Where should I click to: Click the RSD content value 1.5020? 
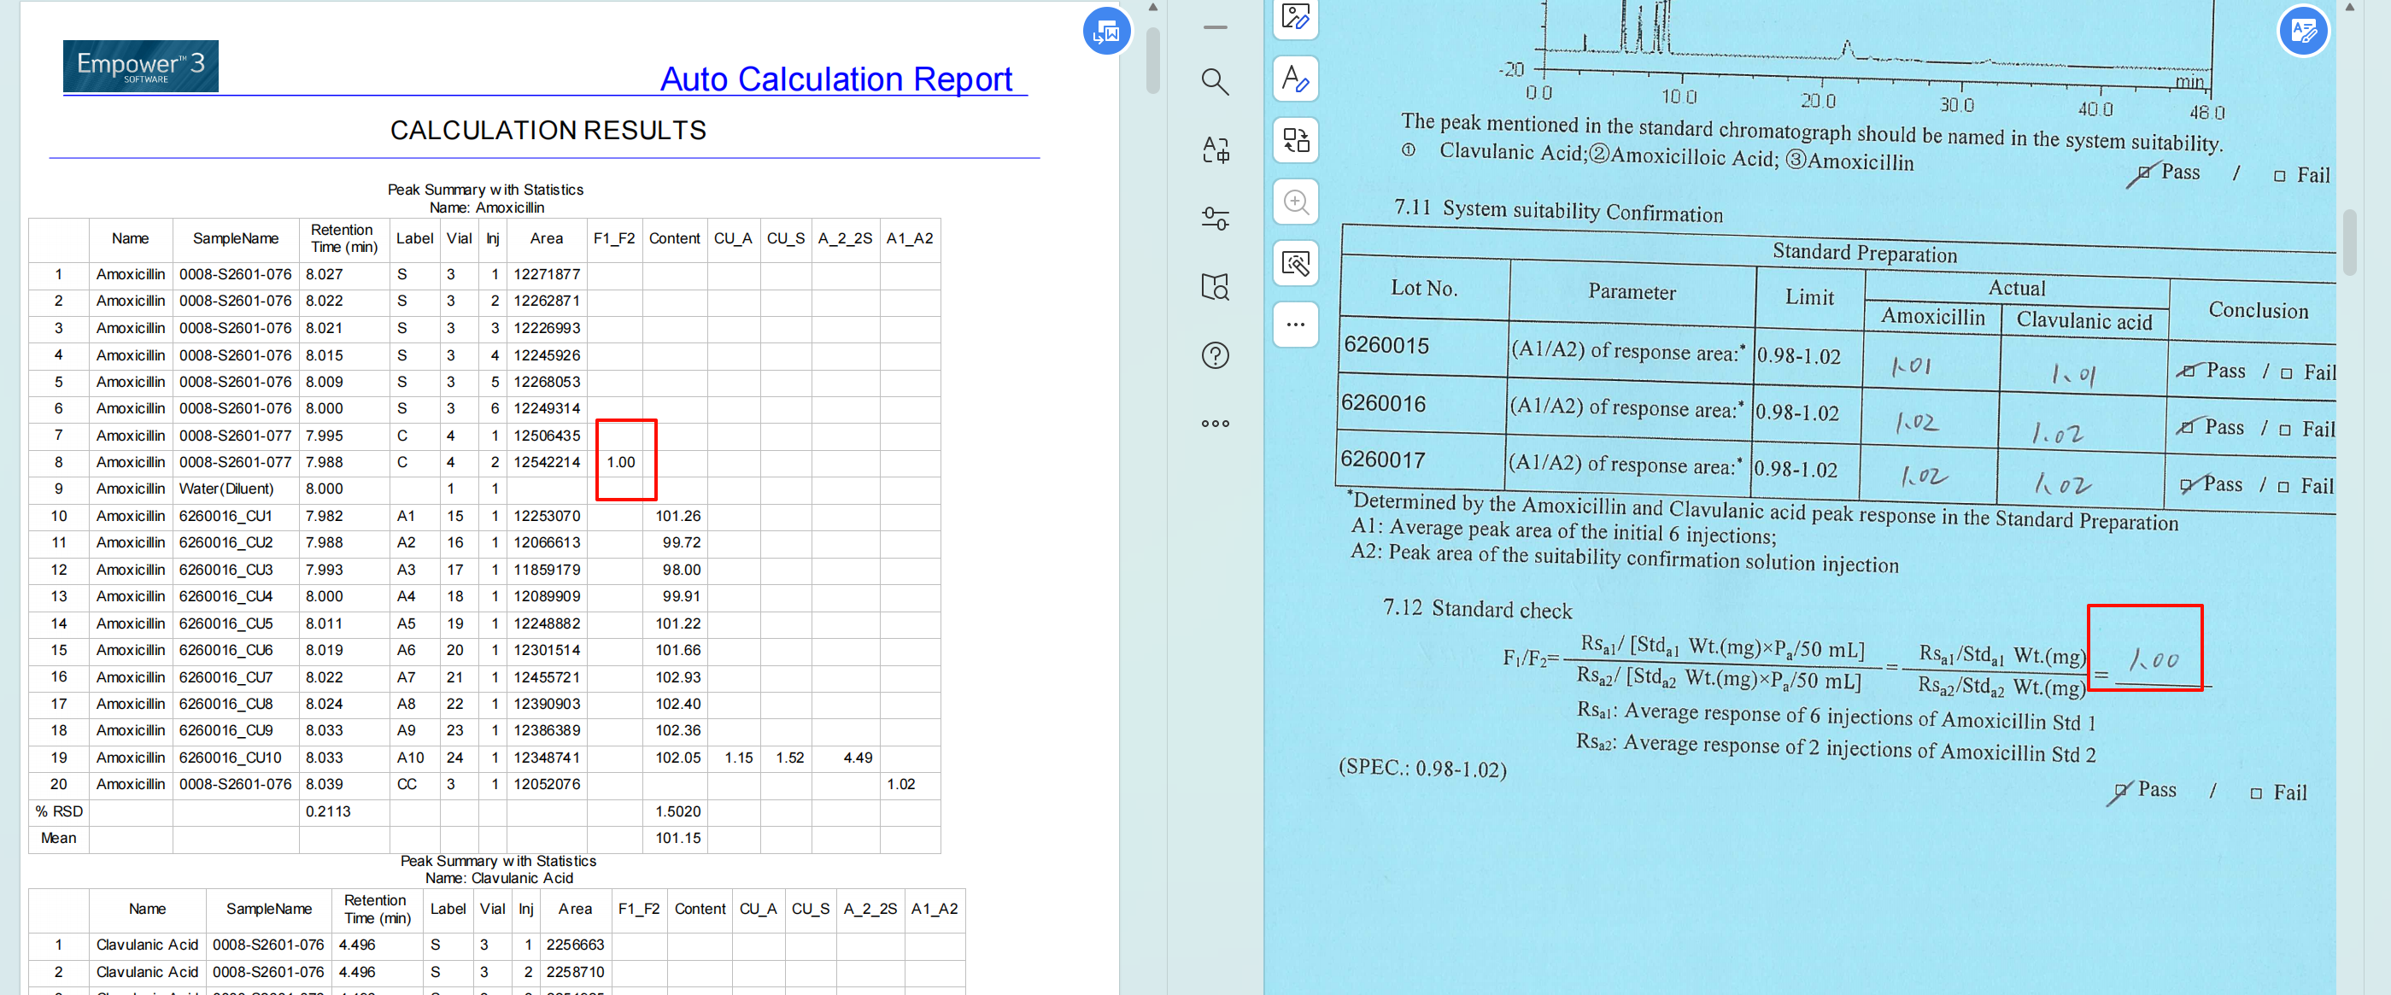click(x=678, y=812)
